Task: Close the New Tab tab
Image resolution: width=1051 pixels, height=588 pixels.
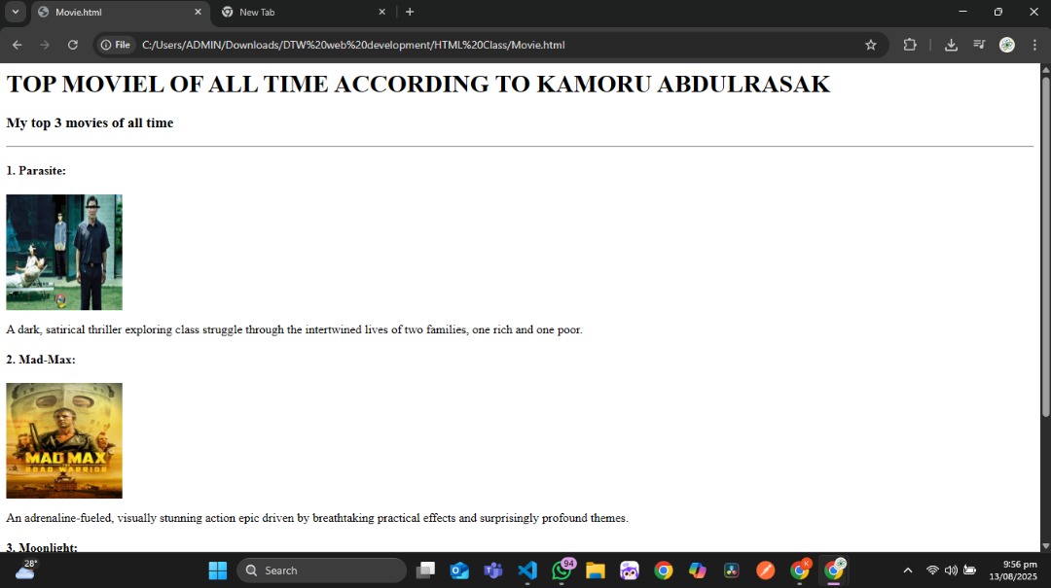Action: coord(382,12)
